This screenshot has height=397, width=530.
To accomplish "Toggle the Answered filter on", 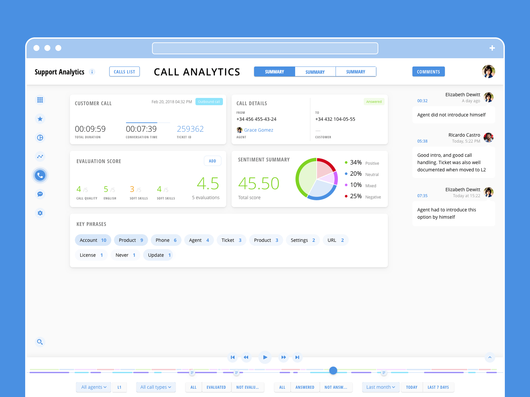I will [x=305, y=387].
